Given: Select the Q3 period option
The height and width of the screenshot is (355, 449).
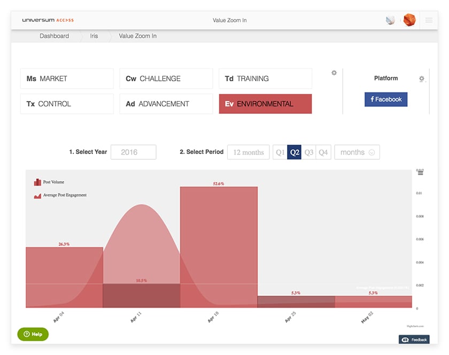Looking at the screenshot, I should point(309,152).
